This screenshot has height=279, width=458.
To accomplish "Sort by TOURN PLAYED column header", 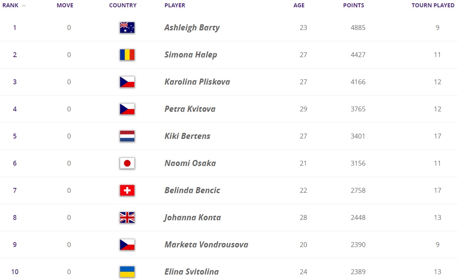I will pos(433,6).
